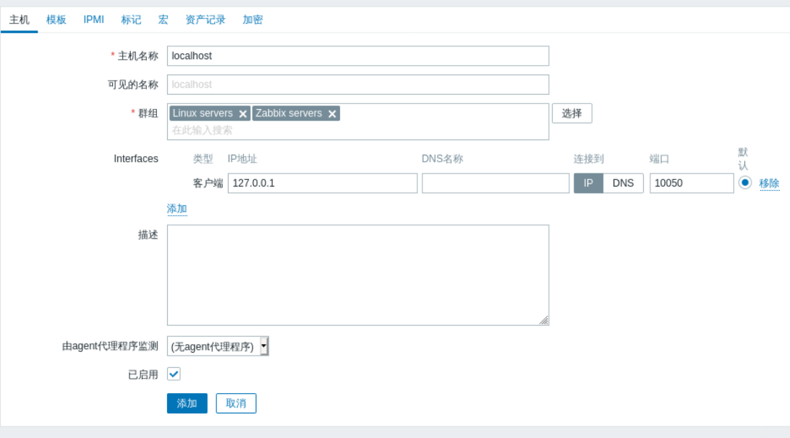
Task: Click the 移除 link for the interface
Action: pos(769,184)
